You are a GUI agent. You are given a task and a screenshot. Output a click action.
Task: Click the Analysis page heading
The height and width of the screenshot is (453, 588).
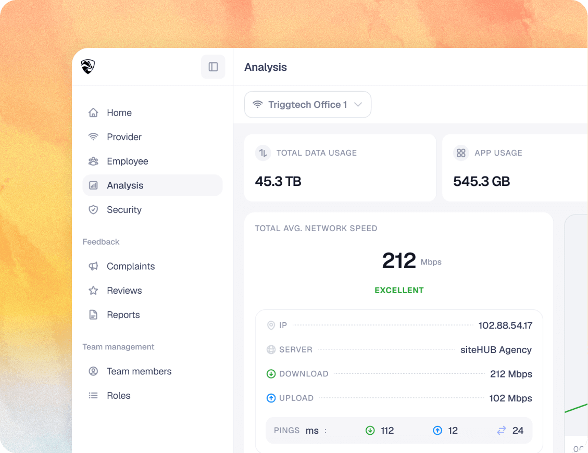tap(266, 67)
